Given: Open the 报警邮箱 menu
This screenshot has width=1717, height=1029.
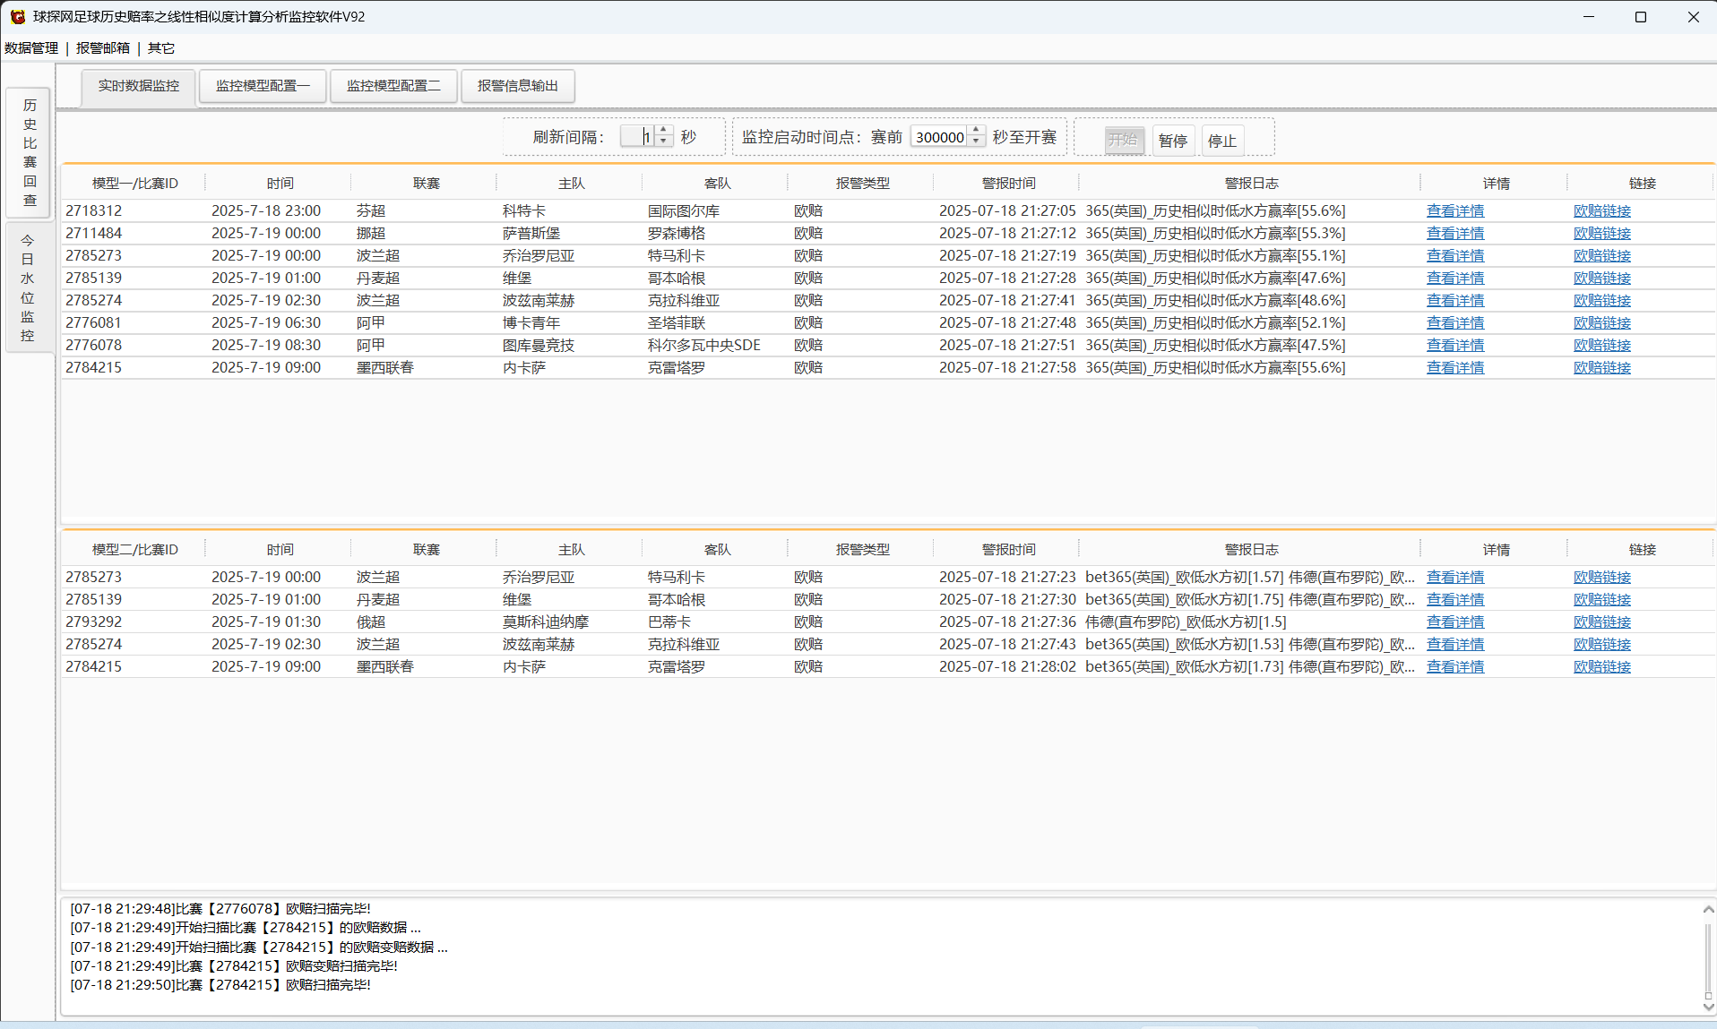Looking at the screenshot, I should [x=103, y=48].
